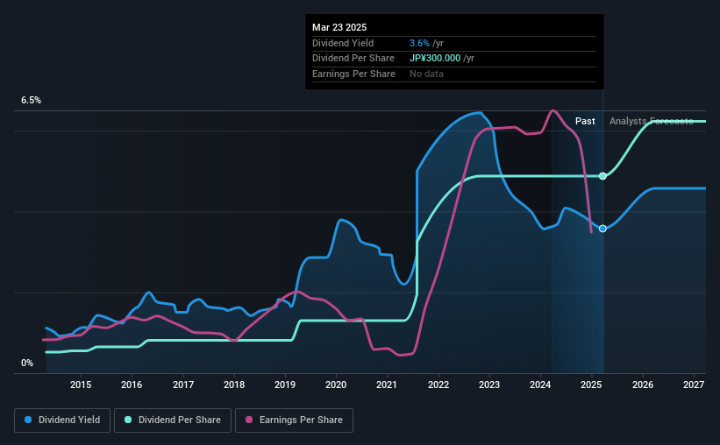The width and height of the screenshot is (720, 445).
Task: Click the blue data point marker on Dividend Yield line
Action: click(602, 229)
